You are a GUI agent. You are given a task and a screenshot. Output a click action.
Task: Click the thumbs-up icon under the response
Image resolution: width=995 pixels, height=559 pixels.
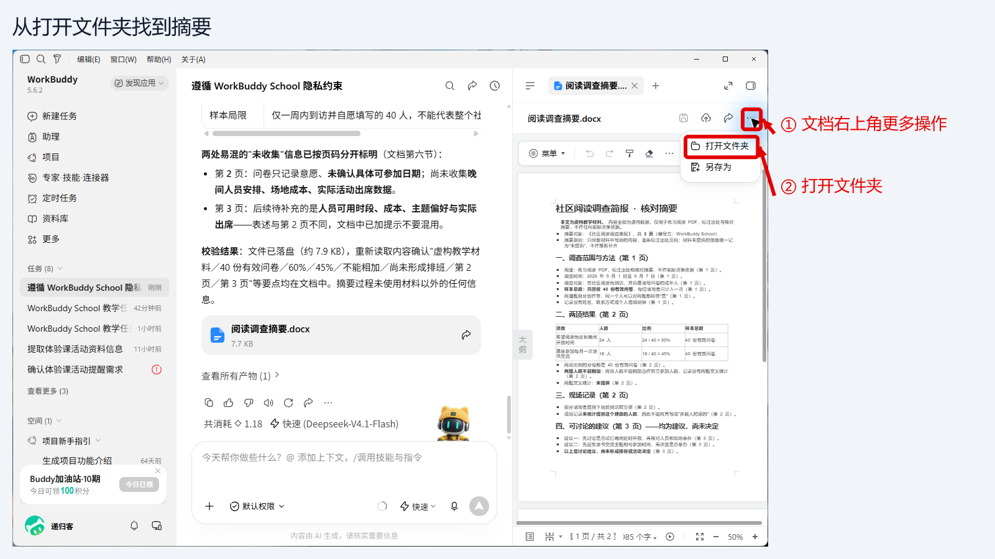[229, 402]
